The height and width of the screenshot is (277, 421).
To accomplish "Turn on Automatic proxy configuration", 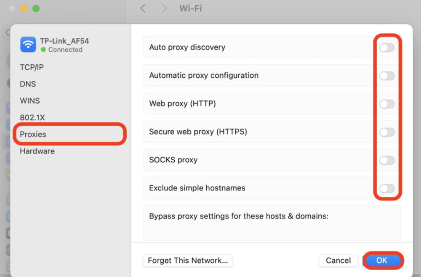I will pos(386,76).
